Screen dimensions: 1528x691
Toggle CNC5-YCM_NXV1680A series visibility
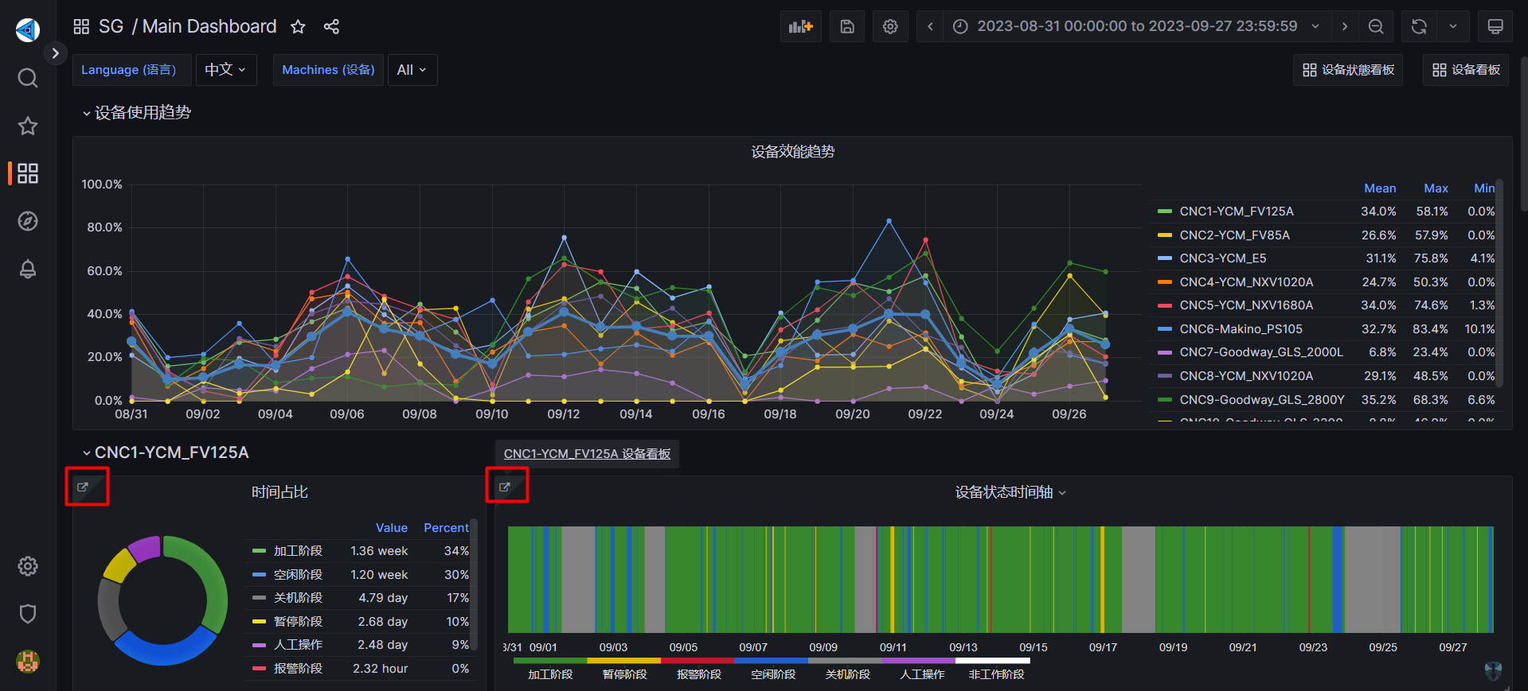pos(1245,305)
